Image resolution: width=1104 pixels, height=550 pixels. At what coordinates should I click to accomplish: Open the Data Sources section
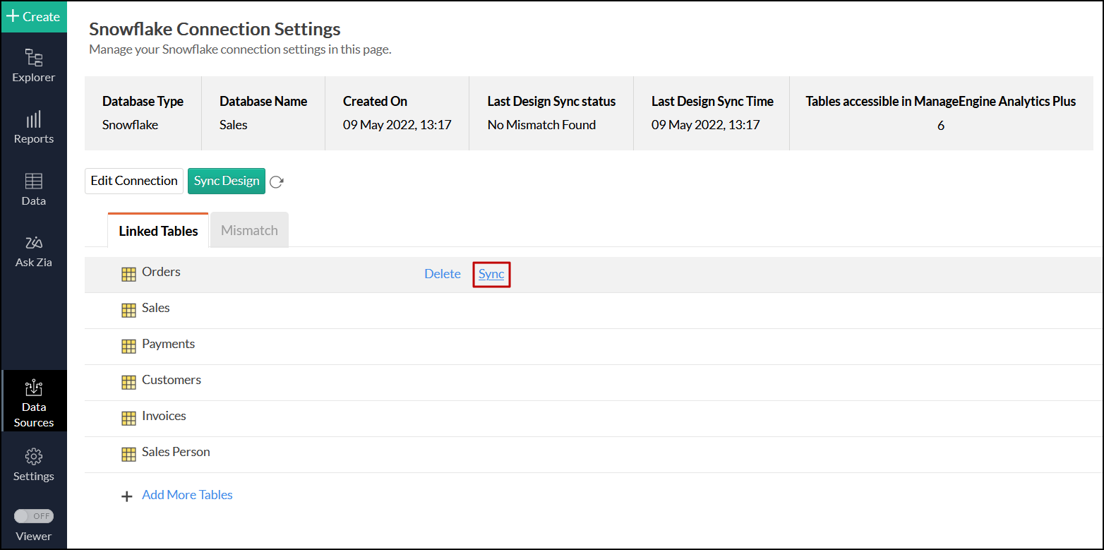(34, 389)
